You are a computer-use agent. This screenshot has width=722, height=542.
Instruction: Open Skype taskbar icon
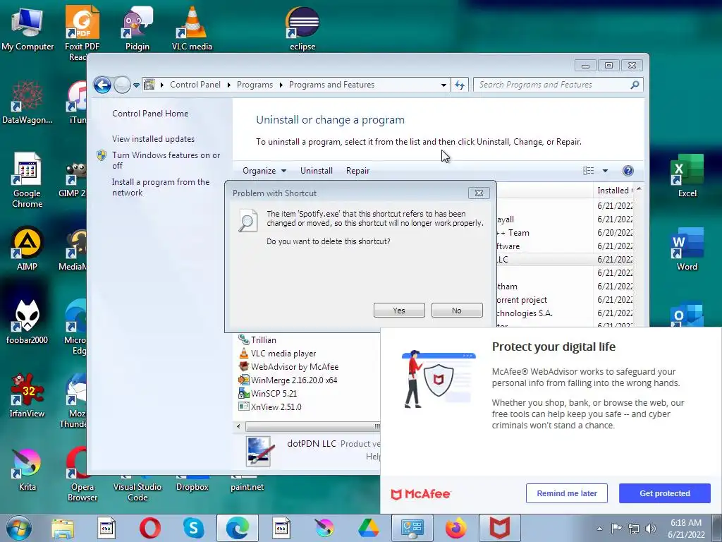click(x=193, y=528)
